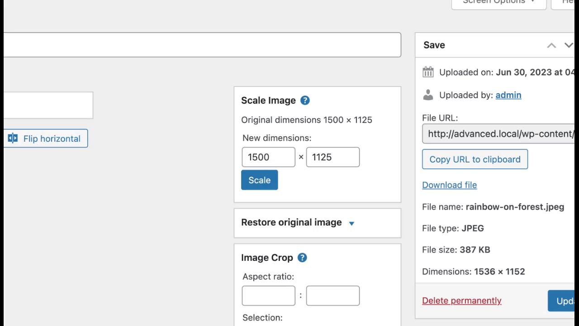Click Copy URL to clipboard
Image resolution: width=579 pixels, height=326 pixels.
475,159
